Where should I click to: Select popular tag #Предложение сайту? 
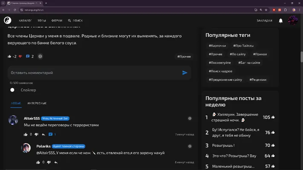point(225,79)
